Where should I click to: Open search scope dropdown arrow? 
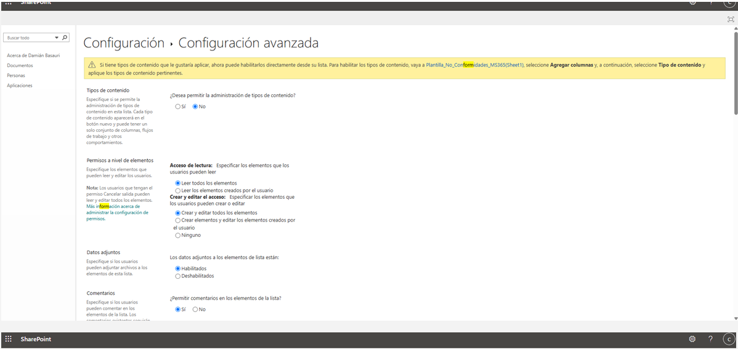(57, 37)
